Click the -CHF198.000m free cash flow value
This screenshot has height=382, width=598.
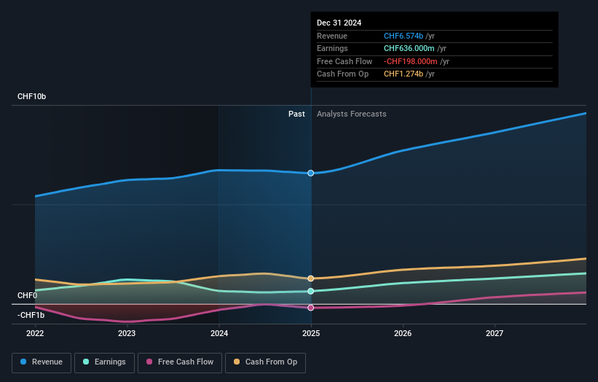410,61
